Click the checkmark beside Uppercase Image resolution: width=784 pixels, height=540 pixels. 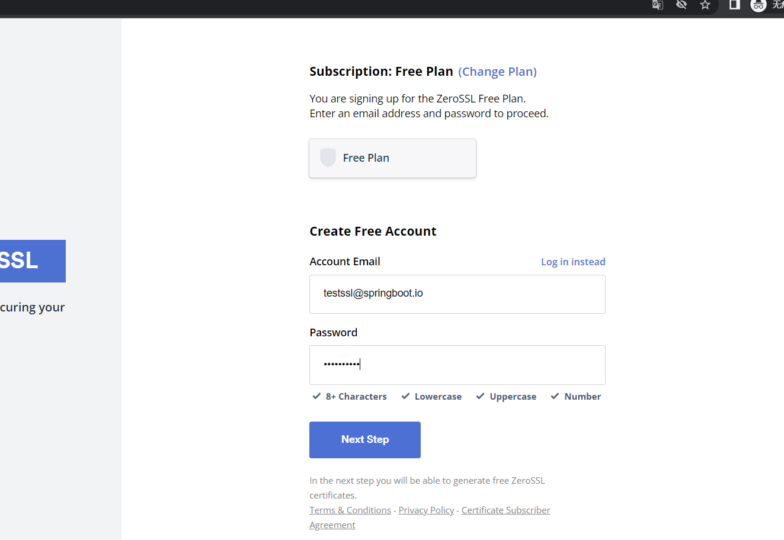[480, 396]
